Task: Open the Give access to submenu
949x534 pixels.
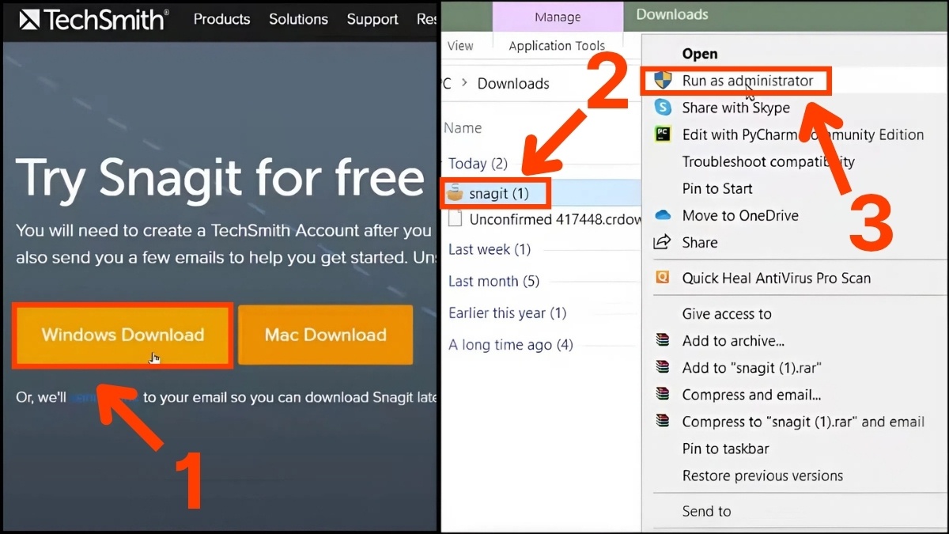Action: point(727,314)
